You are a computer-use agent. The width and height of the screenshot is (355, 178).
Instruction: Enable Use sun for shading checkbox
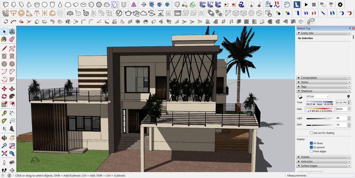click(311, 133)
